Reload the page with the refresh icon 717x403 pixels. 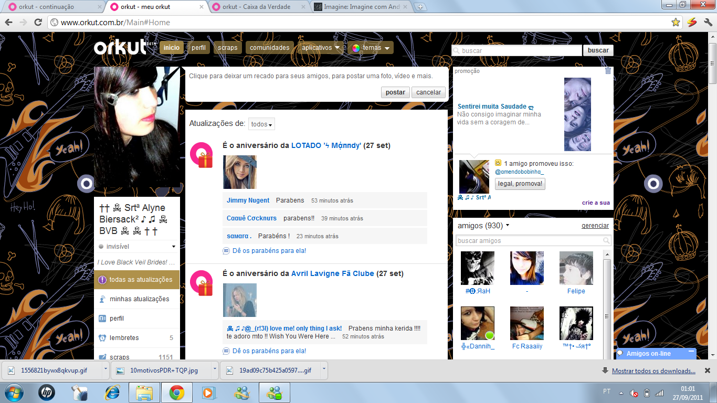(x=38, y=23)
